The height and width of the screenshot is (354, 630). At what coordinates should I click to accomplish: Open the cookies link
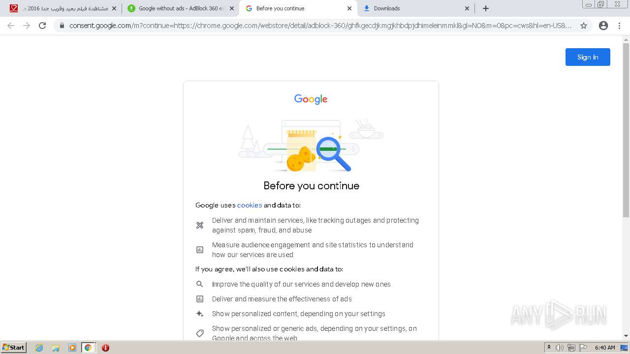250,205
